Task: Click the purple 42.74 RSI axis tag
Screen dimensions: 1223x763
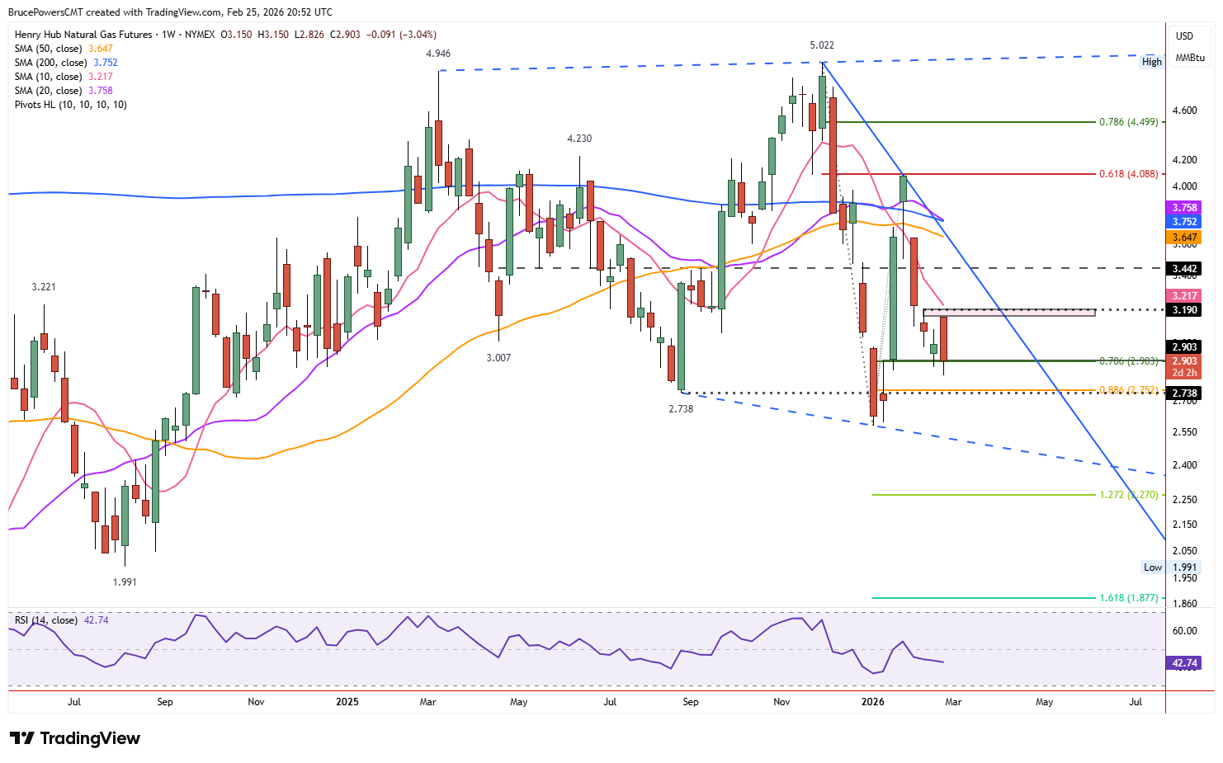Action: [1184, 663]
